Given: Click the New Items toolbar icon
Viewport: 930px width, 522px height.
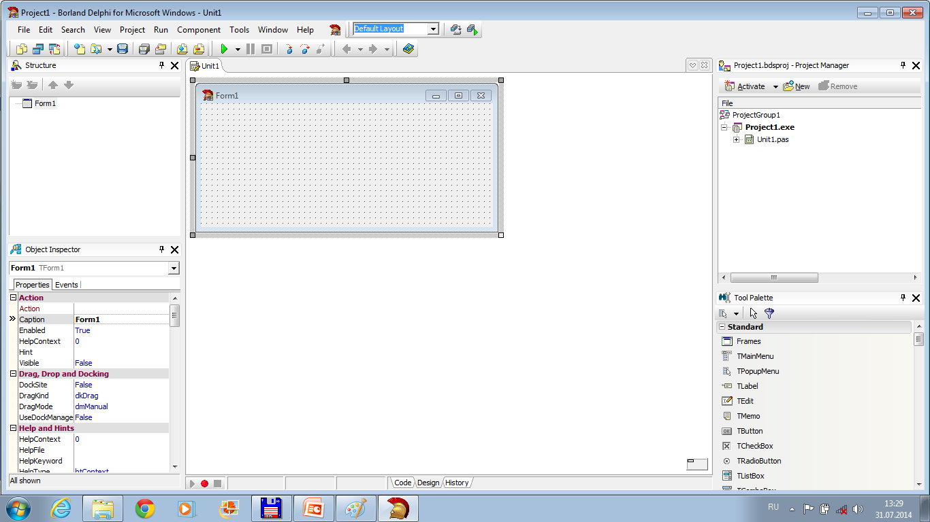Looking at the screenshot, I should pos(80,49).
